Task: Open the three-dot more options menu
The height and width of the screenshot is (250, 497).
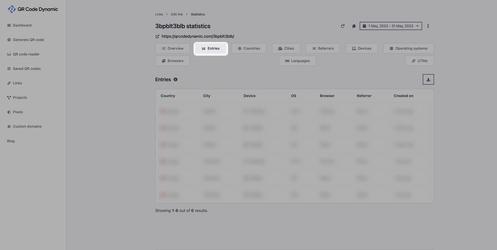Action: click(428, 26)
